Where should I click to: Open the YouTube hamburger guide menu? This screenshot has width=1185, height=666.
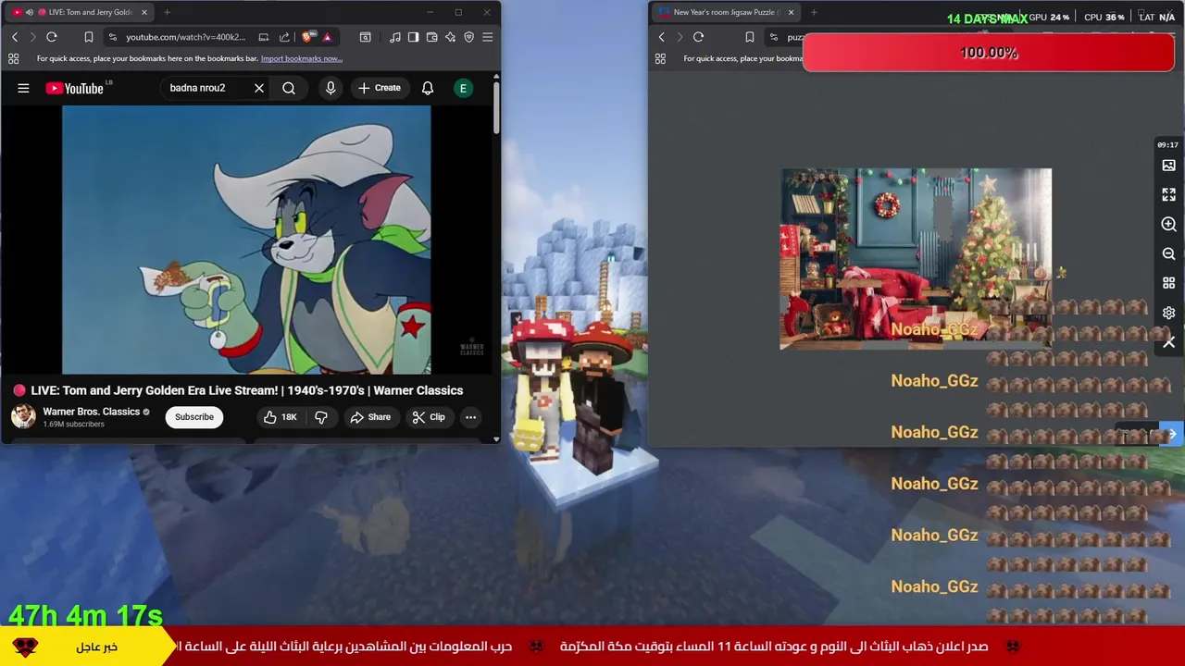[x=23, y=88]
